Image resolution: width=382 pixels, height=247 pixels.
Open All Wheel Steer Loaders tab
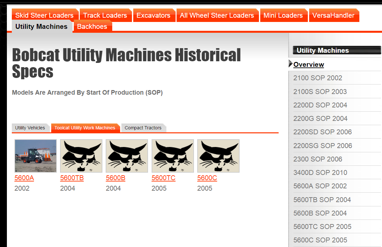pyautogui.click(x=218, y=15)
